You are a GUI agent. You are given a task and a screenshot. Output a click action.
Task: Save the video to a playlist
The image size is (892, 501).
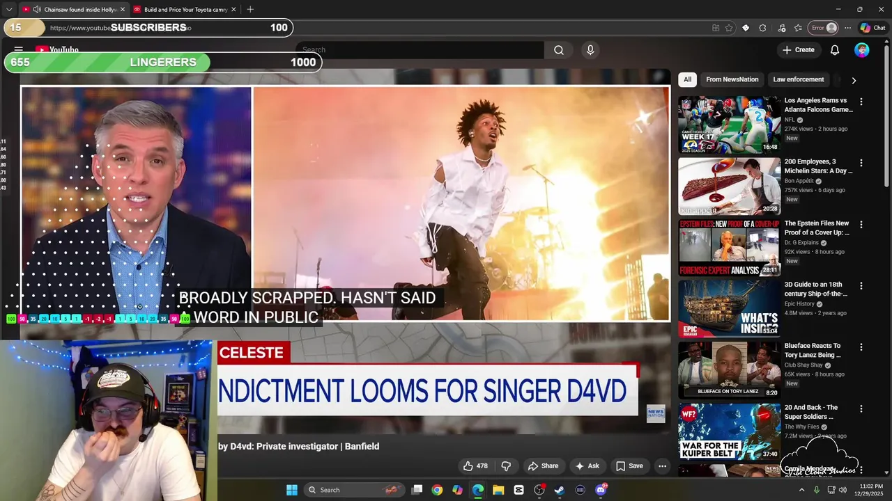click(629, 466)
